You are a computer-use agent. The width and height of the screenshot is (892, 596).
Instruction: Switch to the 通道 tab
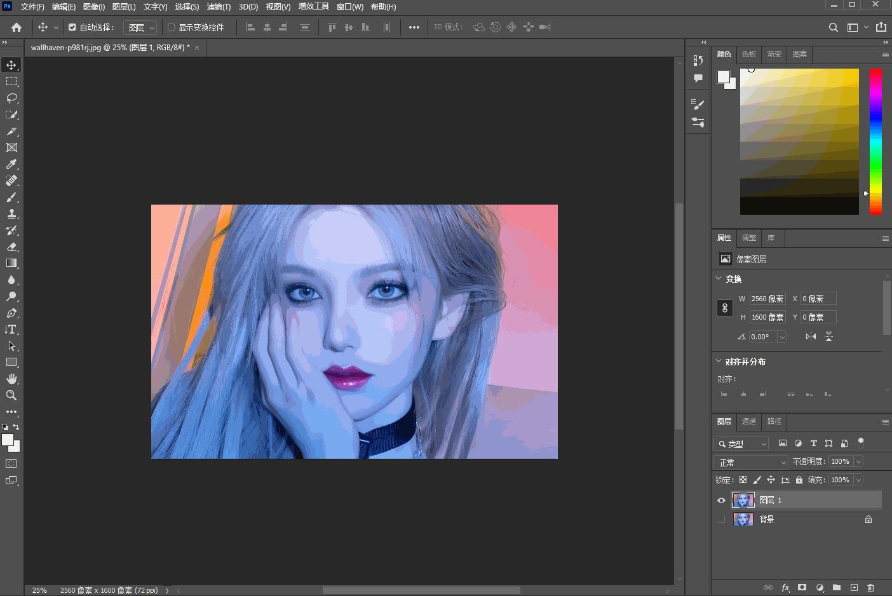pos(749,421)
